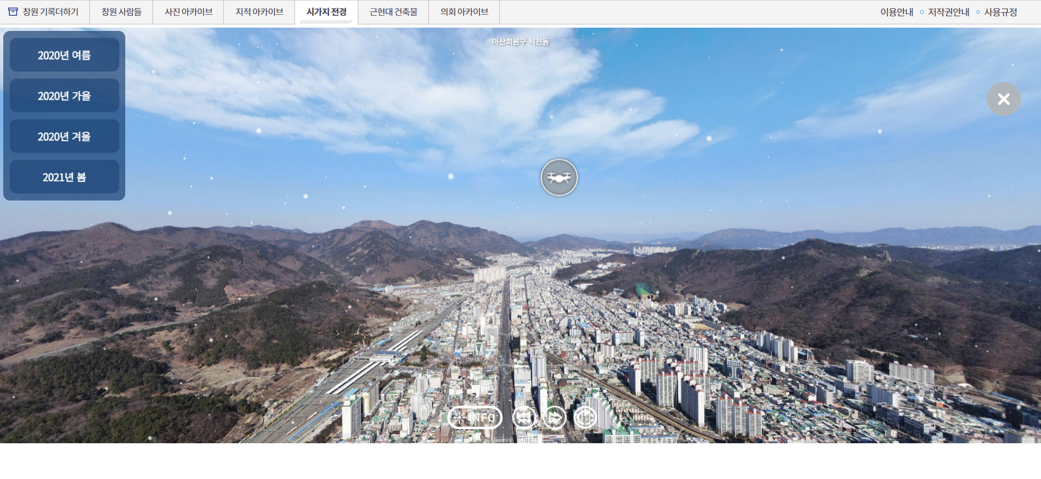The height and width of the screenshot is (479, 1041).
Task: Open the INFO panel button
Action: 475,418
